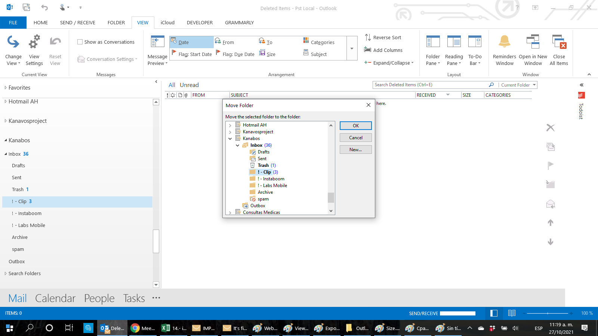
Task: Select ! - Instaboom in dialog tree
Action: (271, 179)
